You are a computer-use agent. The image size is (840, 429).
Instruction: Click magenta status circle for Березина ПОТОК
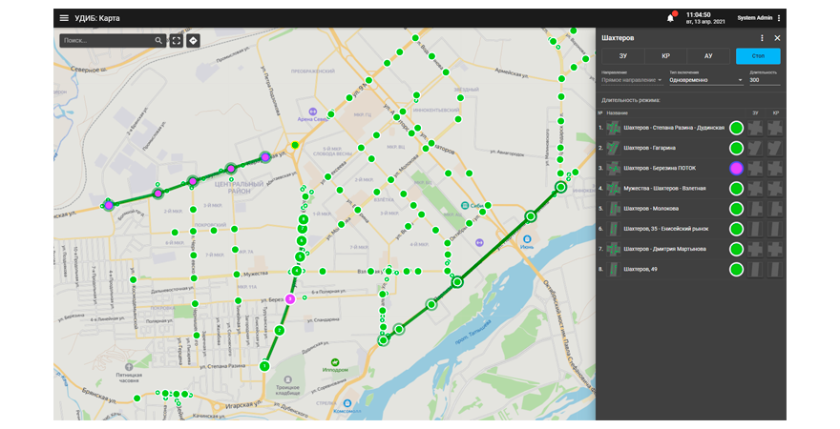(736, 168)
